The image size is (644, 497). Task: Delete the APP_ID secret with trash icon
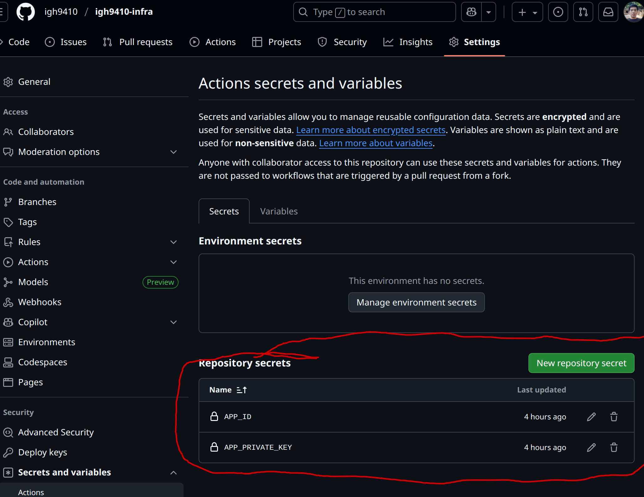[x=614, y=417]
